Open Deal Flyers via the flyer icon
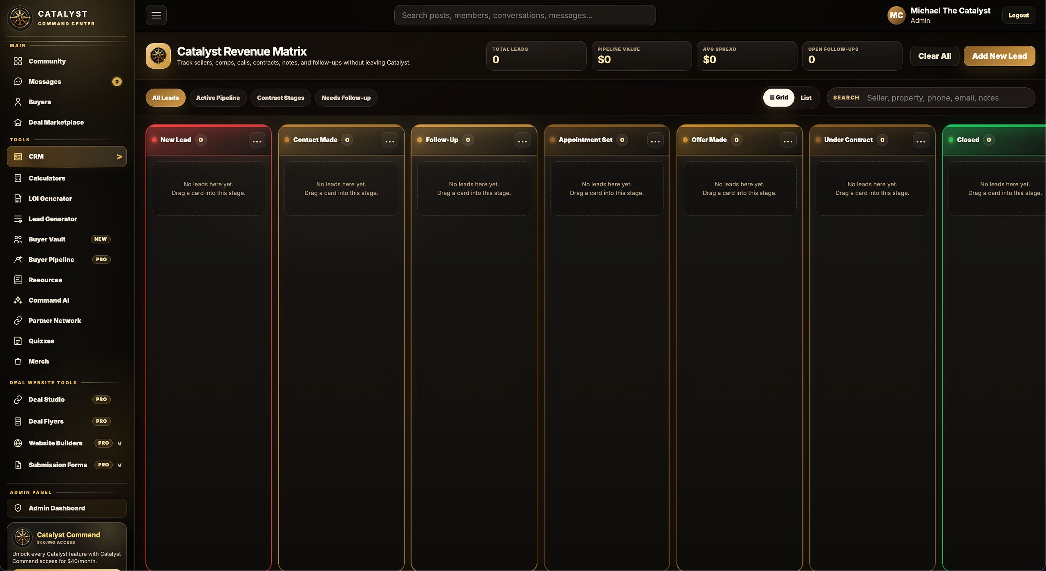Viewport: 1046px width, 571px height. (x=18, y=421)
